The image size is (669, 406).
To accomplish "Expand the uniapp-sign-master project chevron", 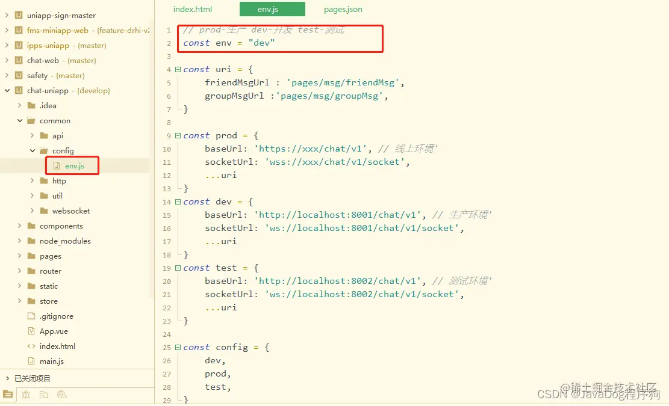I will click(x=7, y=15).
